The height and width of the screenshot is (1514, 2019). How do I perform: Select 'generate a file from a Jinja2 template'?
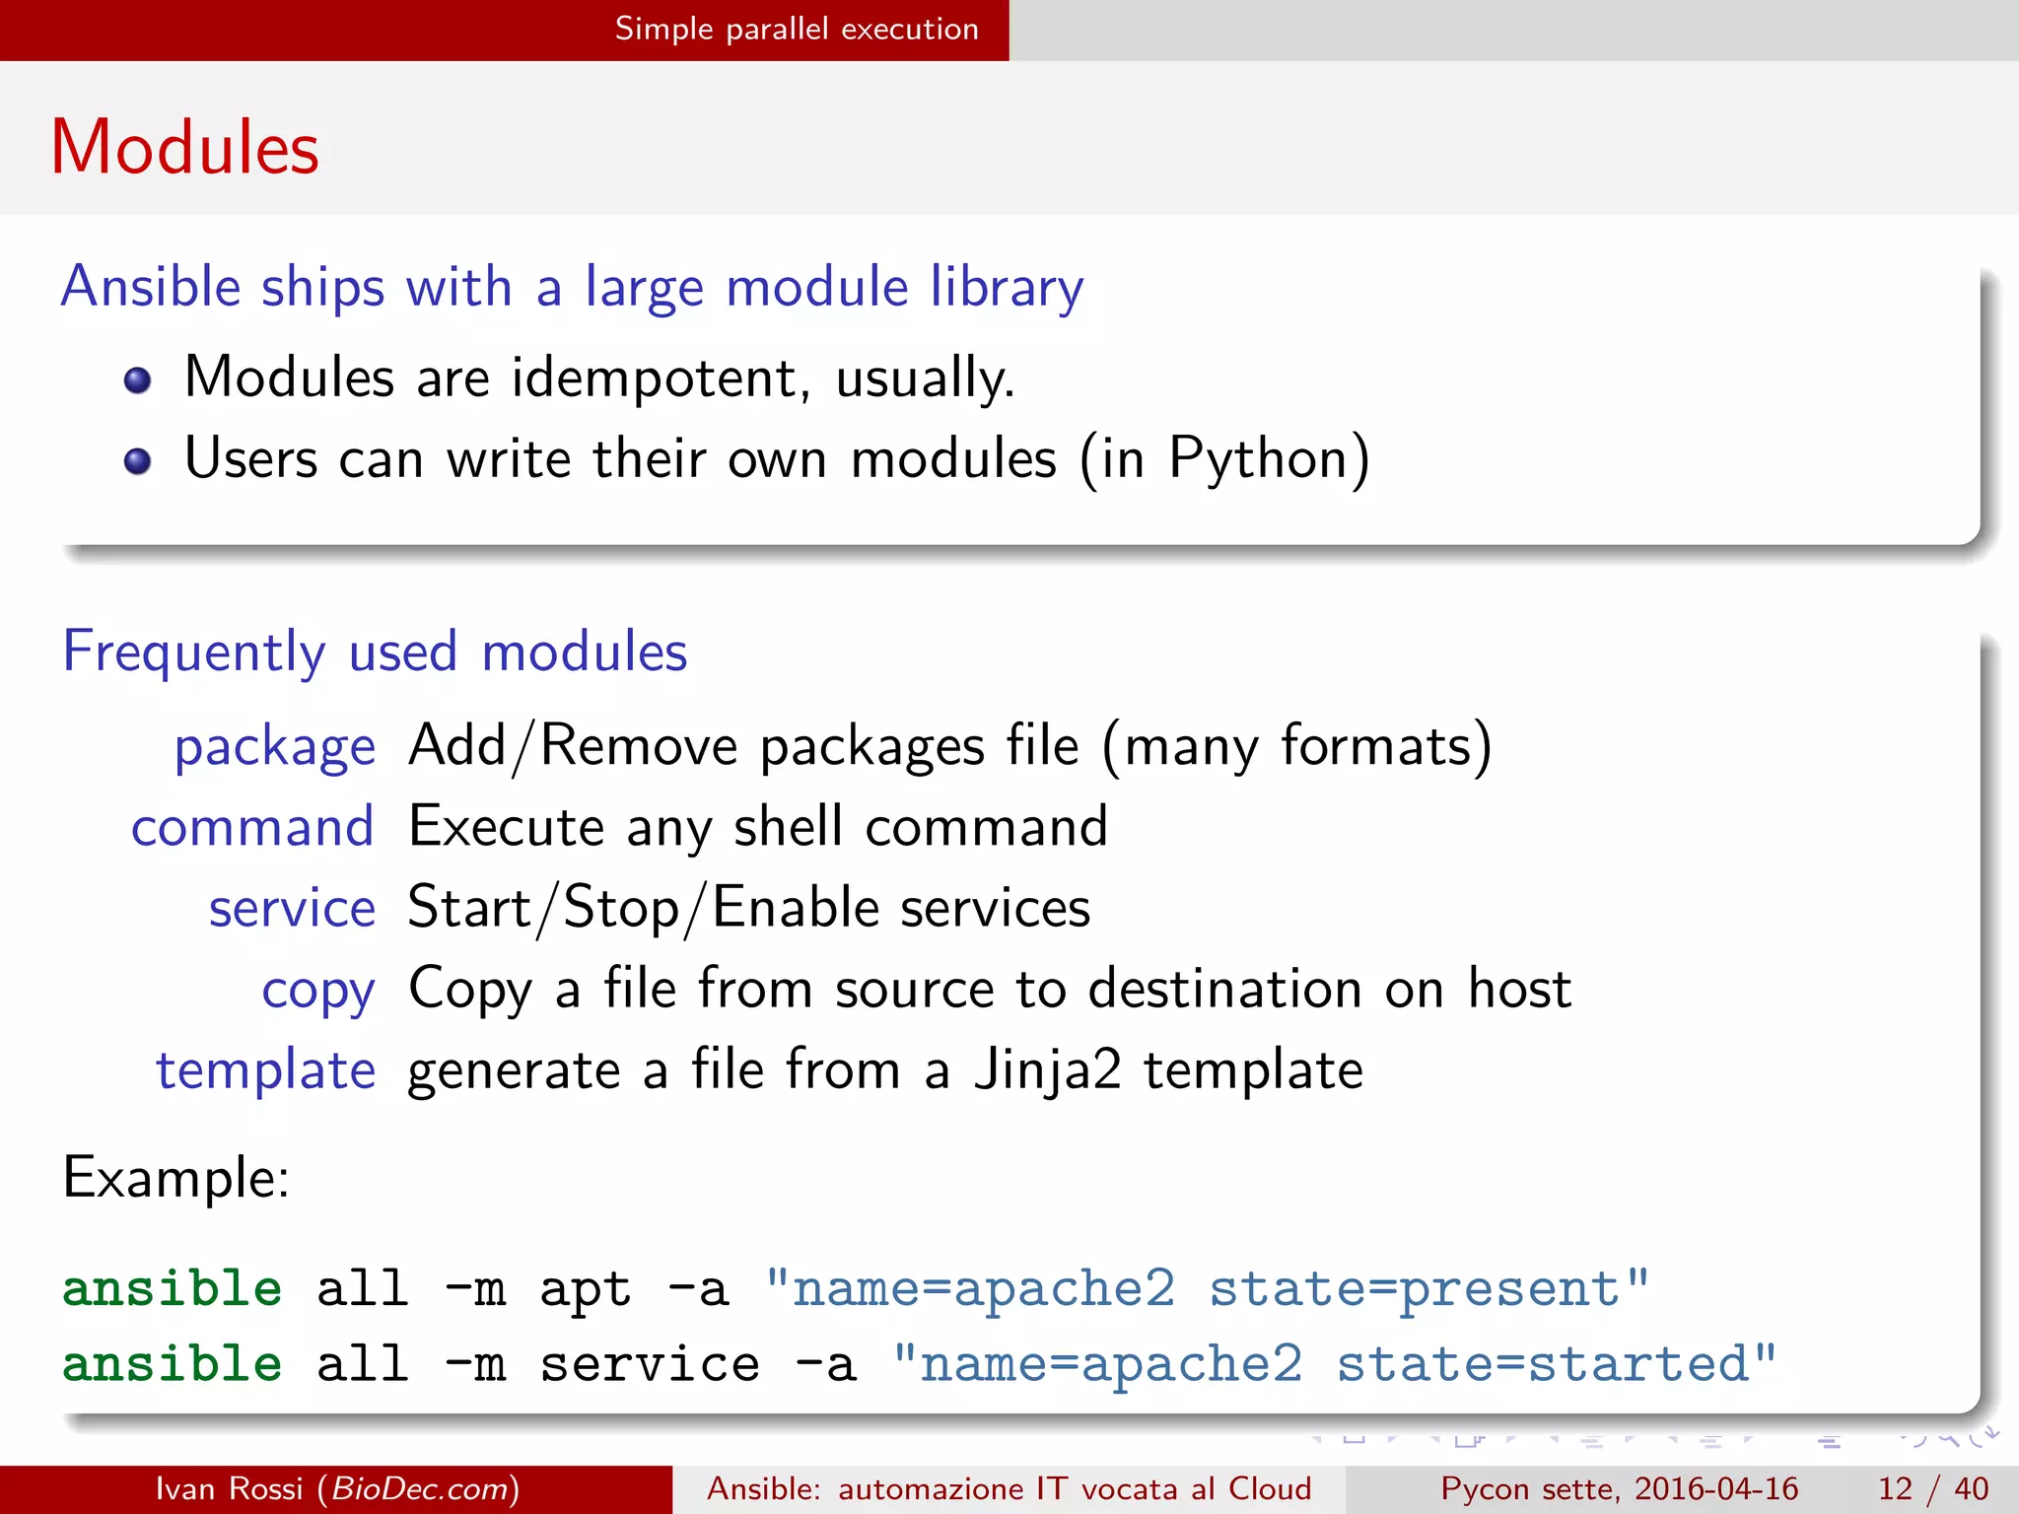[x=885, y=1070]
